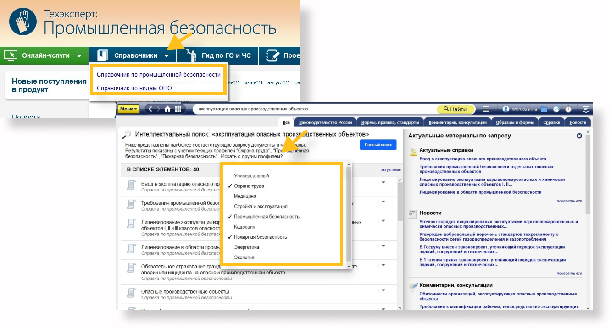Click the yellow Найти search button
Screen dimensions: 611x328
(455, 109)
